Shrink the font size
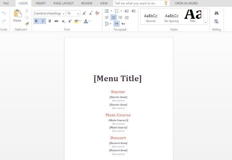The image size is (232, 160). [x=91, y=13]
